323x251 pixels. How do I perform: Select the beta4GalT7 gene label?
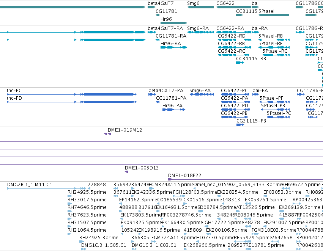tap(161, 3)
